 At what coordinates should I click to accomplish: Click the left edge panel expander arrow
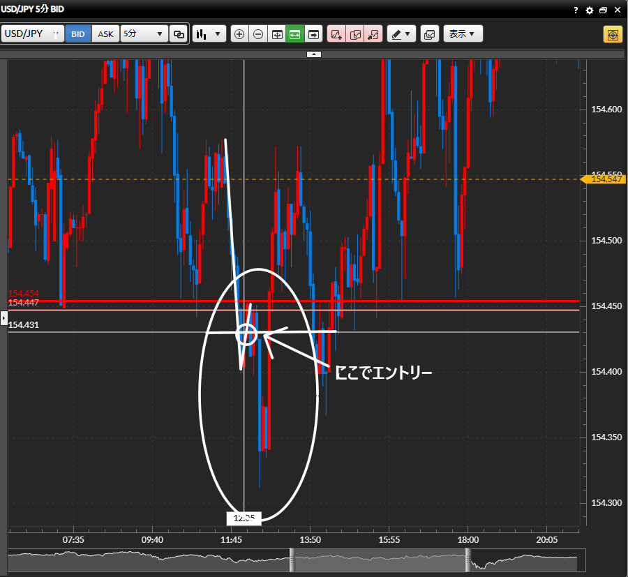pyautogui.click(x=4, y=317)
